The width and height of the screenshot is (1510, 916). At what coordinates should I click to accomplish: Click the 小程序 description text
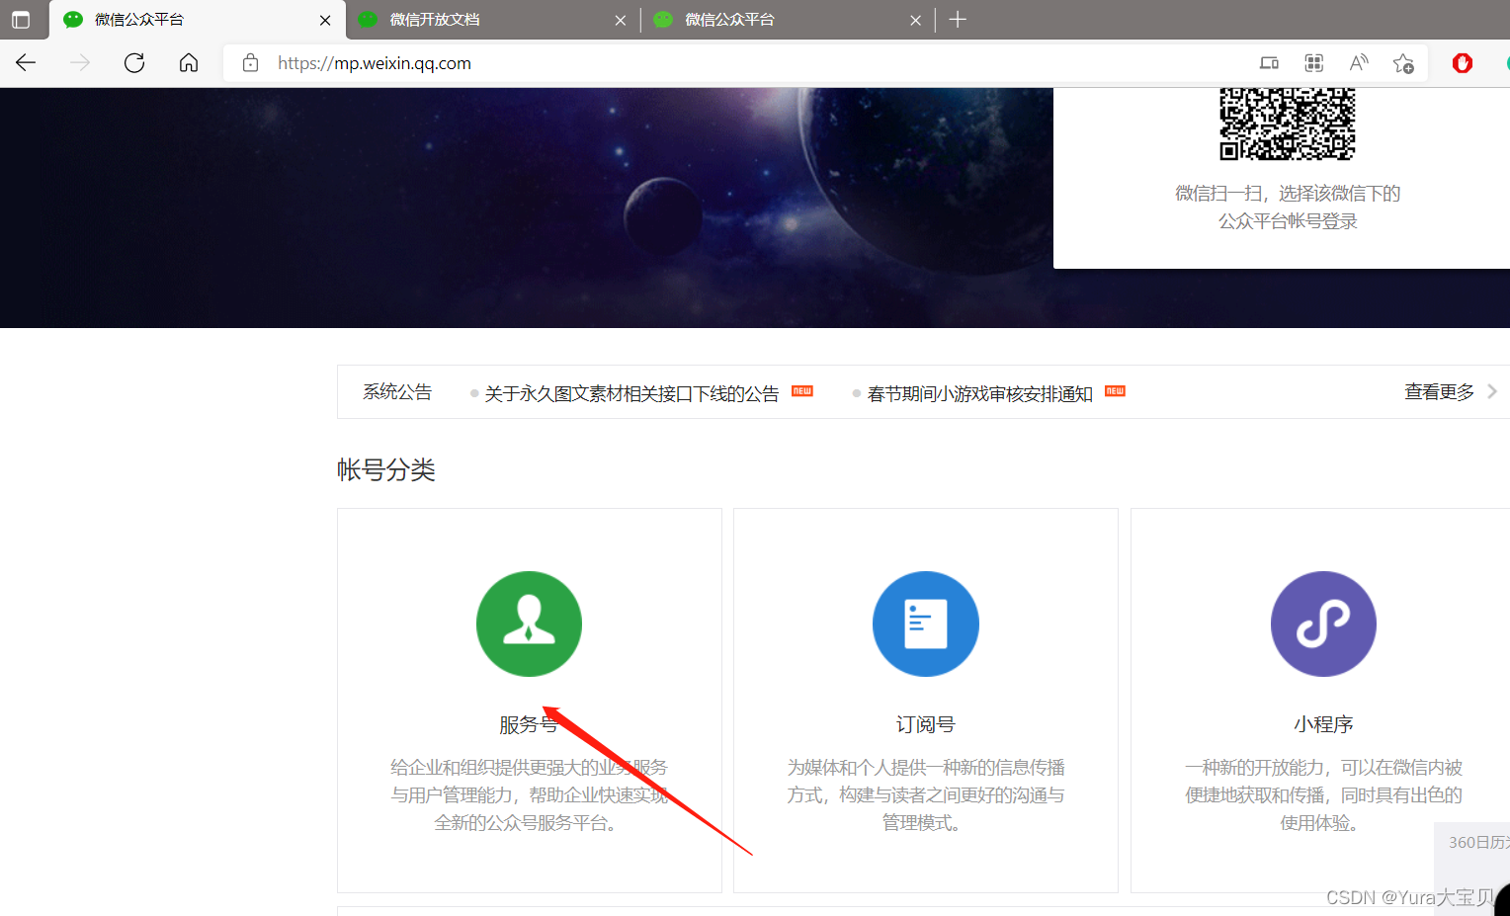pyautogui.click(x=1323, y=794)
